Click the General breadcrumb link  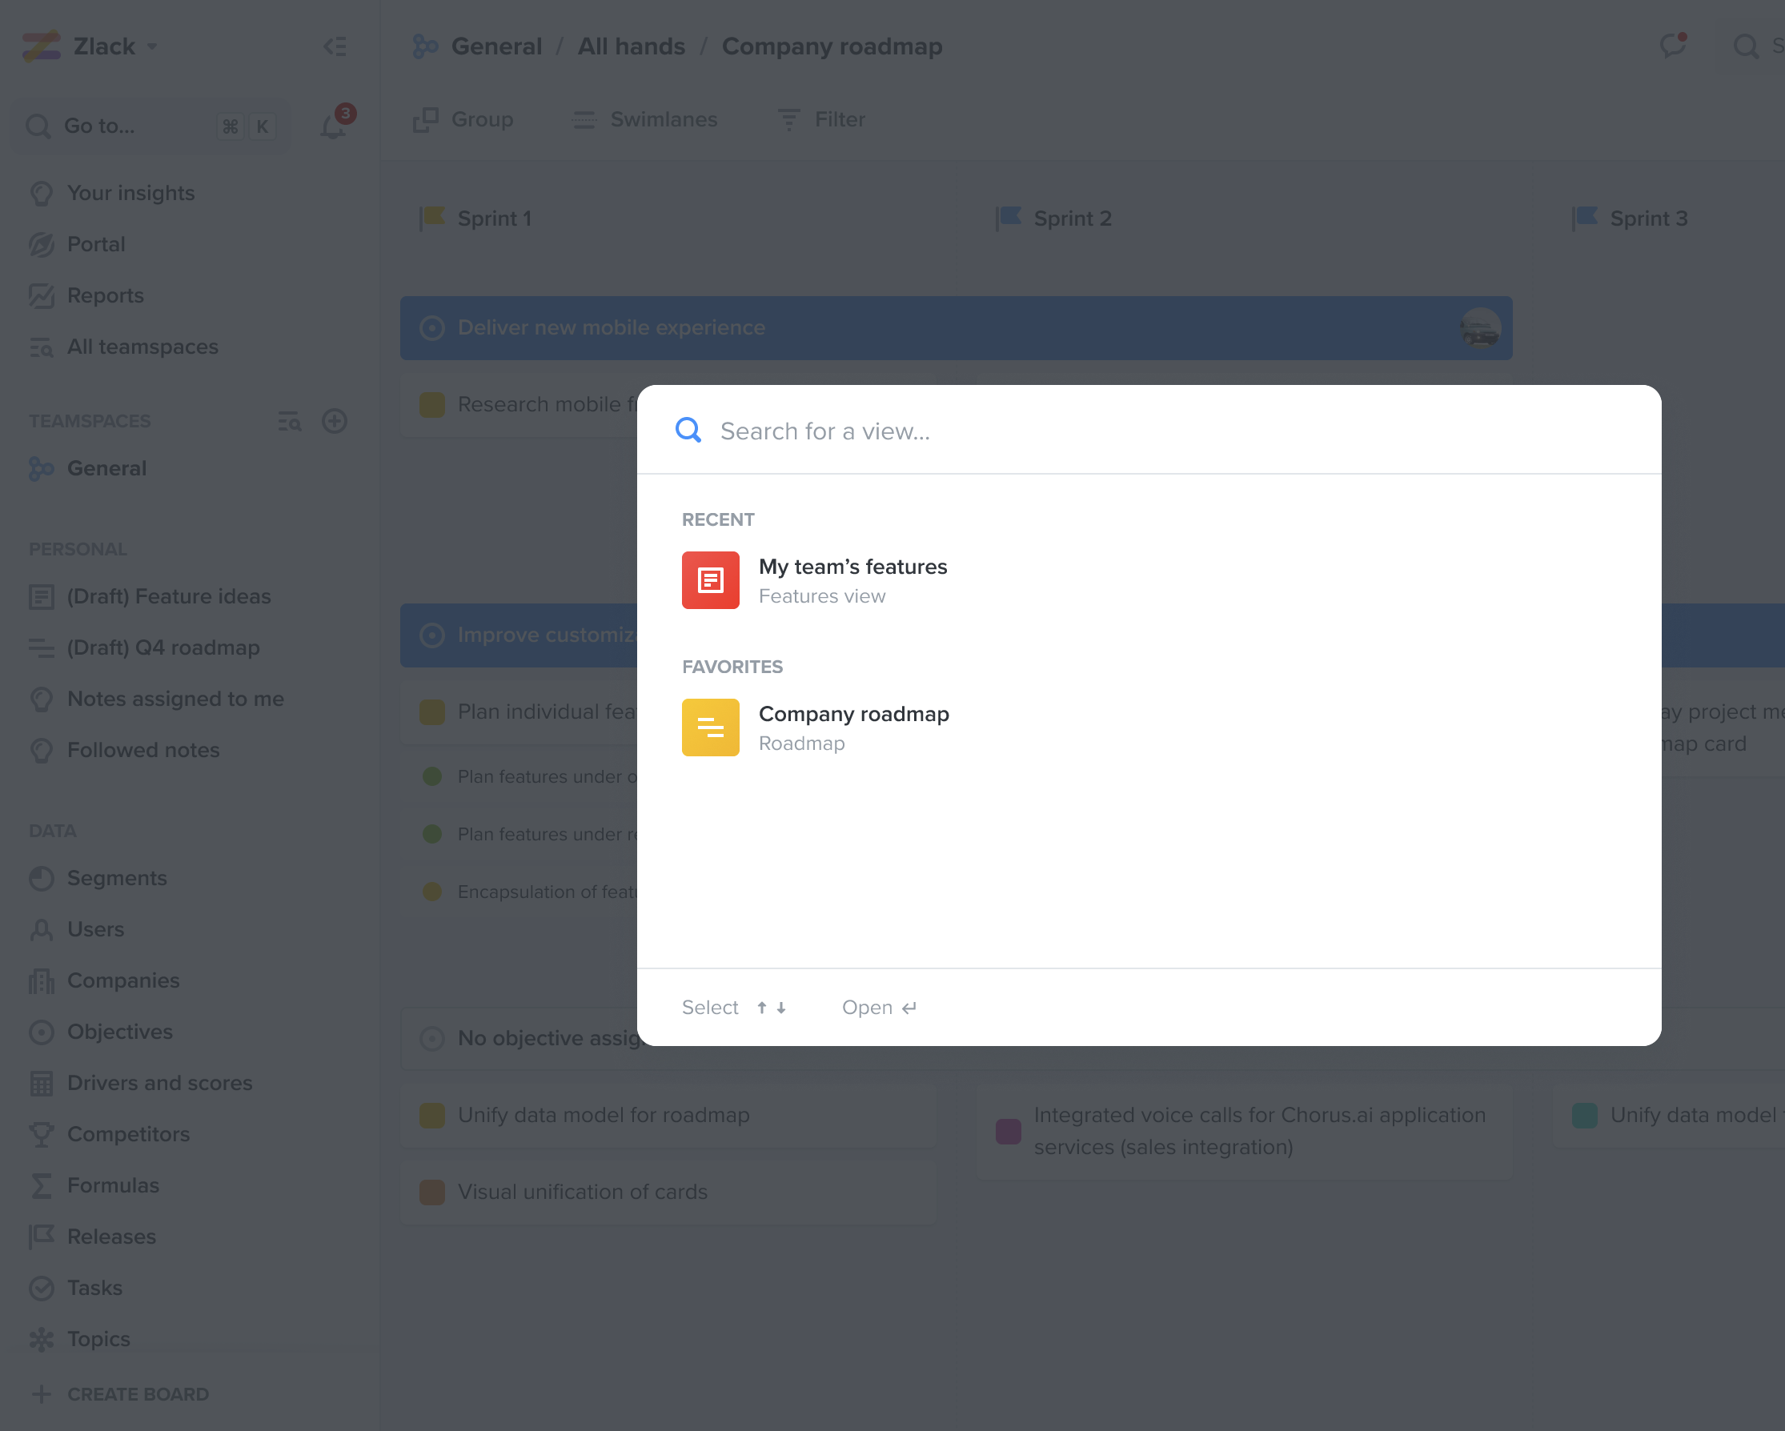(x=496, y=46)
